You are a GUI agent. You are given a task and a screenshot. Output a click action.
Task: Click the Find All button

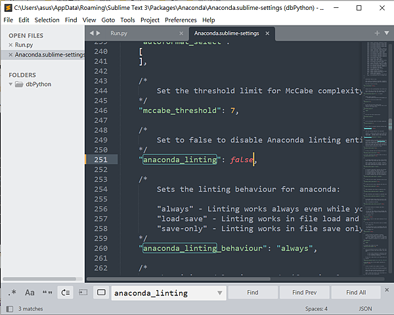(x=356, y=293)
